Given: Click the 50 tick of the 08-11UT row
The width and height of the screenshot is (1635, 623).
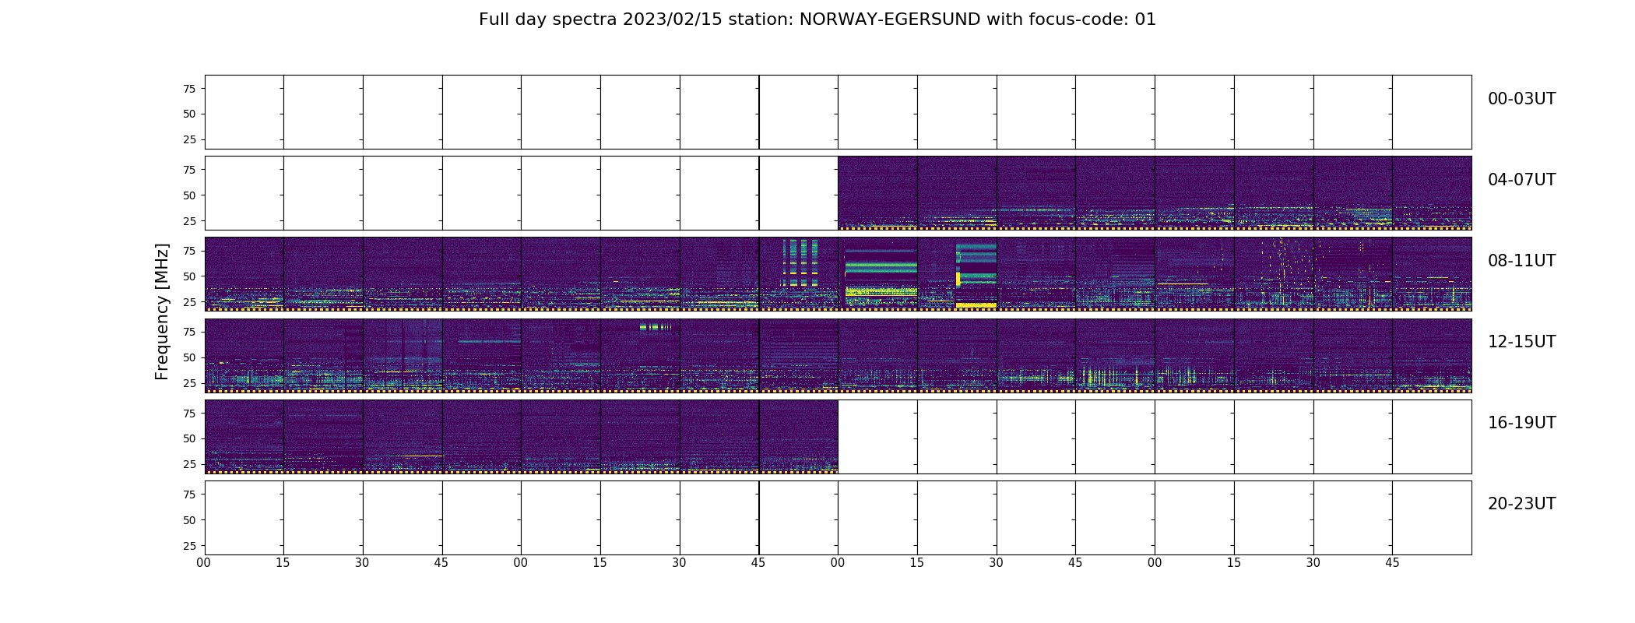Looking at the screenshot, I should [x=188, y=276].
